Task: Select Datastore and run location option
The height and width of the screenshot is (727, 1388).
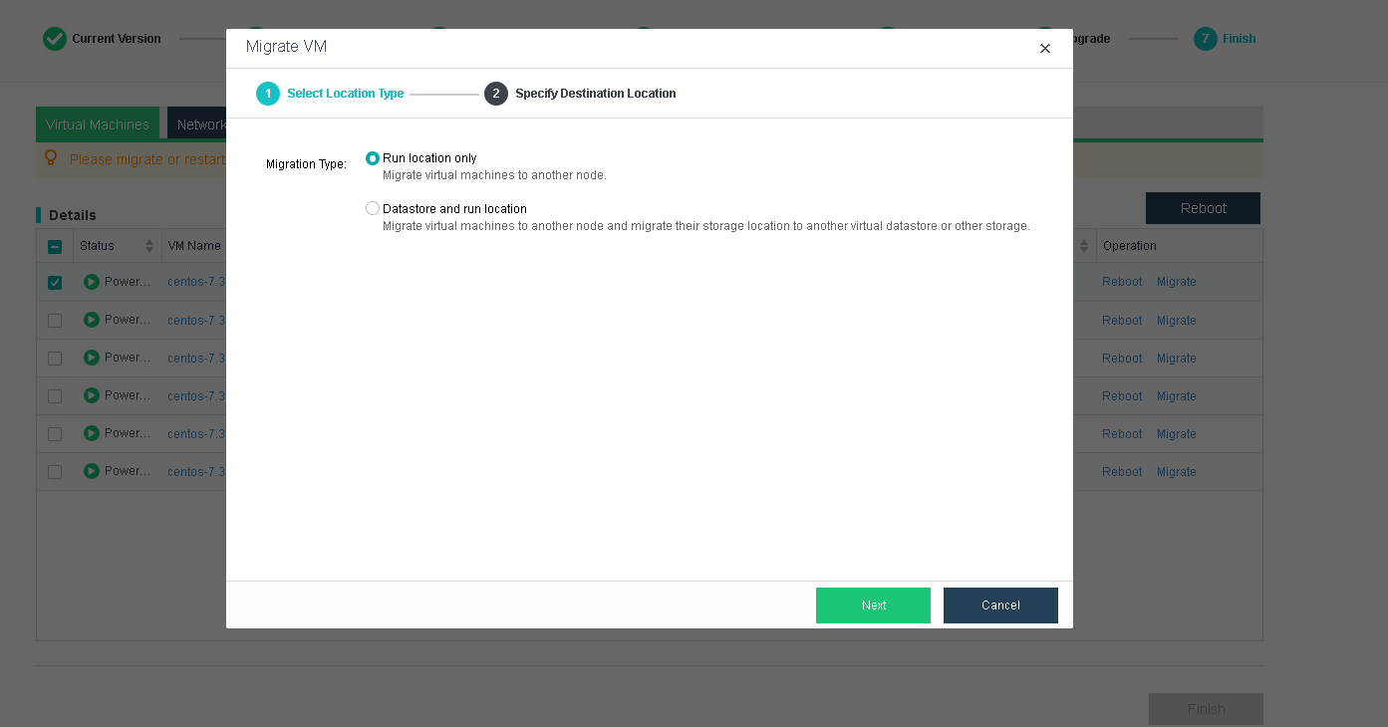Action: tap(373, 209)
